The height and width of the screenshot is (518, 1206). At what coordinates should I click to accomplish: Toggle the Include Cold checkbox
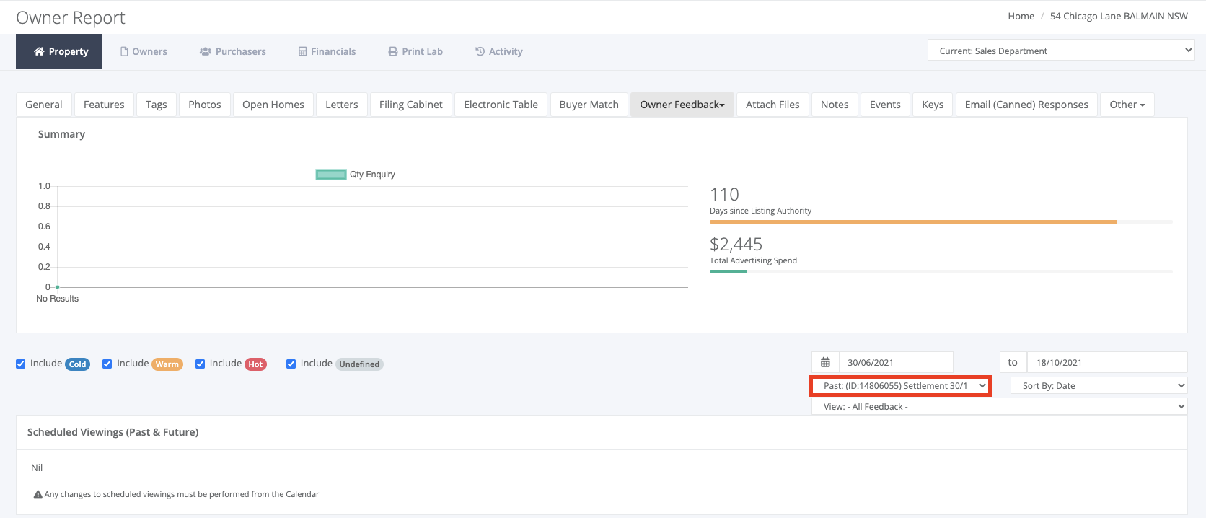point(21,364)
